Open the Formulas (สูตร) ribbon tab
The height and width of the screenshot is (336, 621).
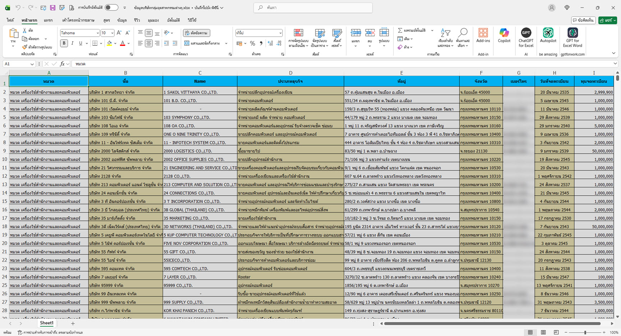pos(106,20)
